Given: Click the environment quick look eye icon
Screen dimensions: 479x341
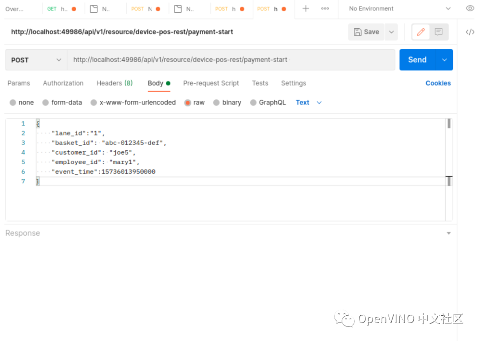Looking at the screenshot, I should tap(470, 8).
